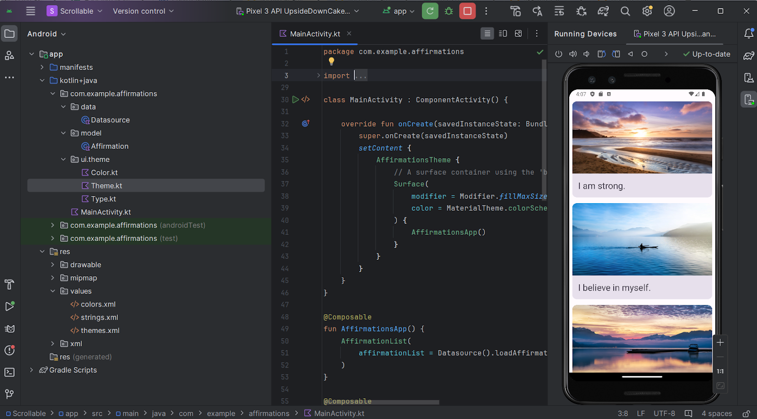The width and height of the screenshot is (757, 419).
Task: Click the emulator Back triangle
Action: [x=630, y=54]
